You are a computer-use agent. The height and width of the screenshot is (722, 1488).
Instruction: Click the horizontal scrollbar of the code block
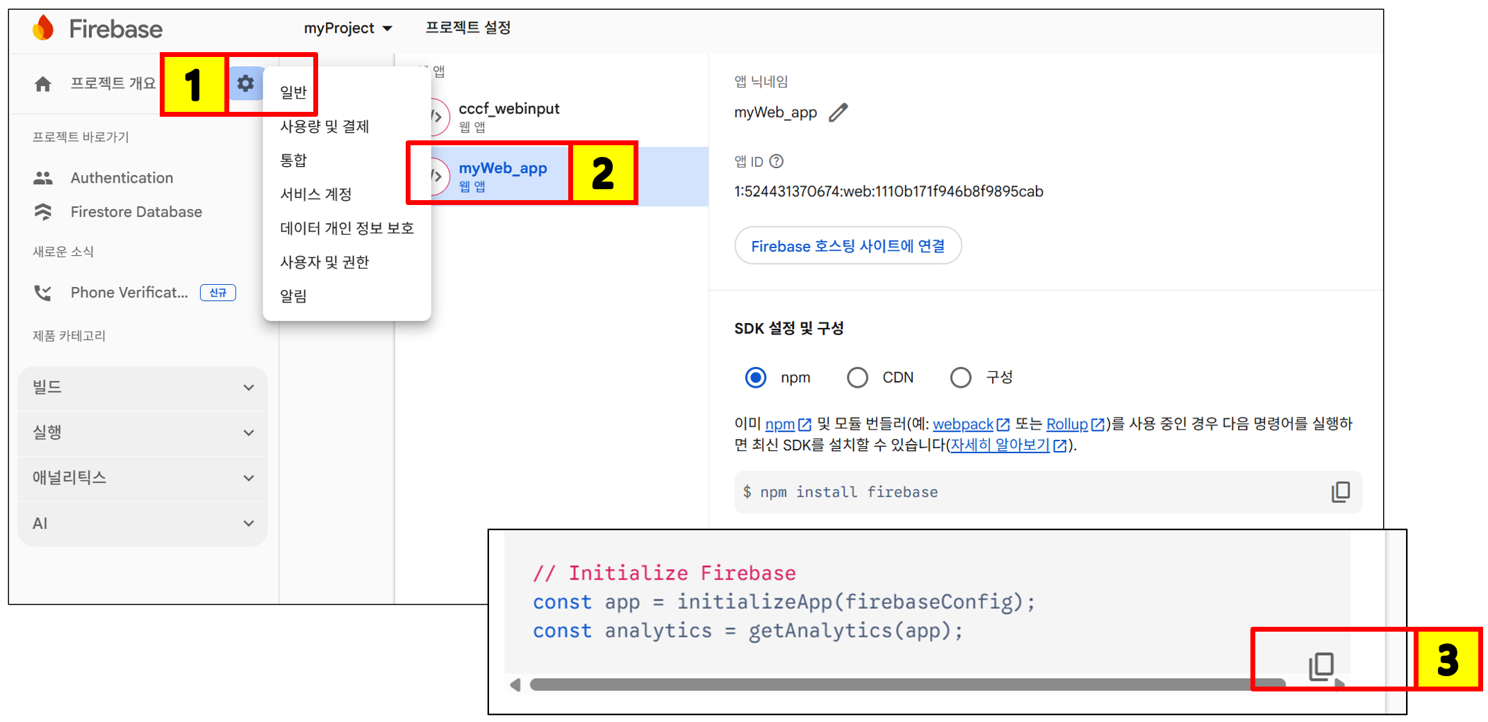[907, 684]
